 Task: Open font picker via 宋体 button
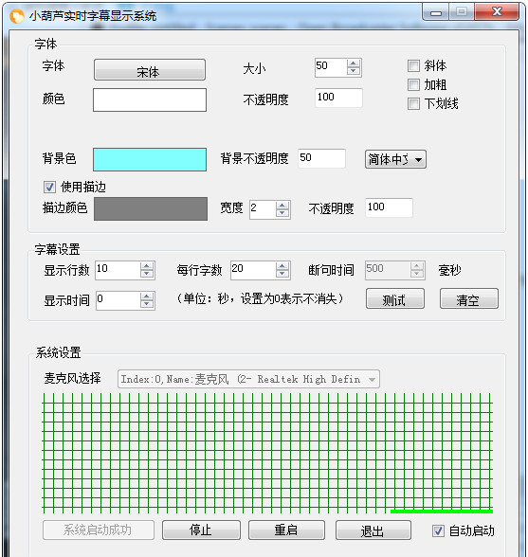point(150,70)
